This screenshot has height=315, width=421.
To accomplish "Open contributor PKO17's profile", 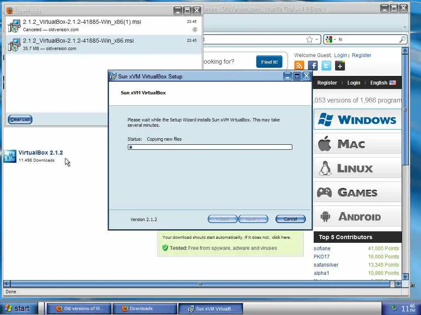I will pyautogui.click(x=322, y=257).
